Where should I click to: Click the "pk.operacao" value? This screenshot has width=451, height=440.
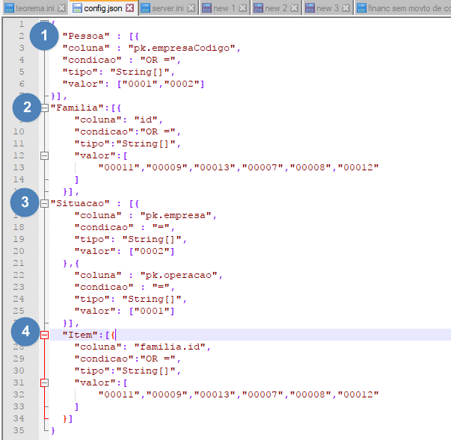coord(179,275)
